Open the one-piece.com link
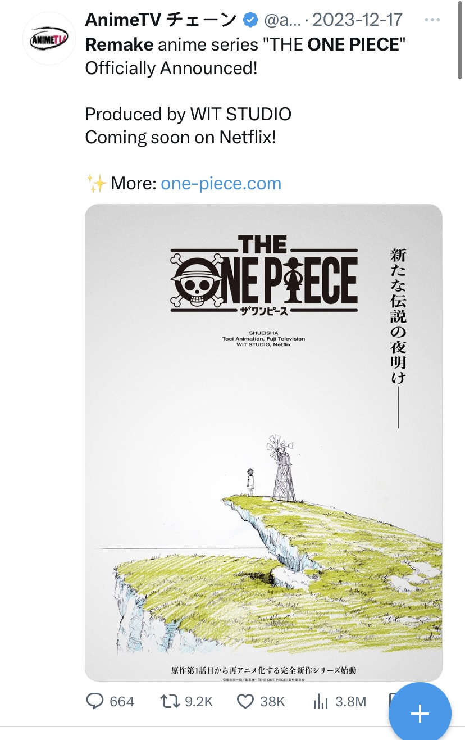Image resolution: width=465 pixels, height=740 pixels. [x=221, y=183]
